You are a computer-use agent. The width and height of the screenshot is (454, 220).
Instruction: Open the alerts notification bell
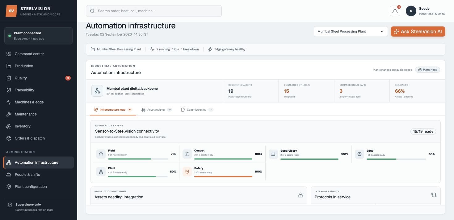[x=395, y=11]
